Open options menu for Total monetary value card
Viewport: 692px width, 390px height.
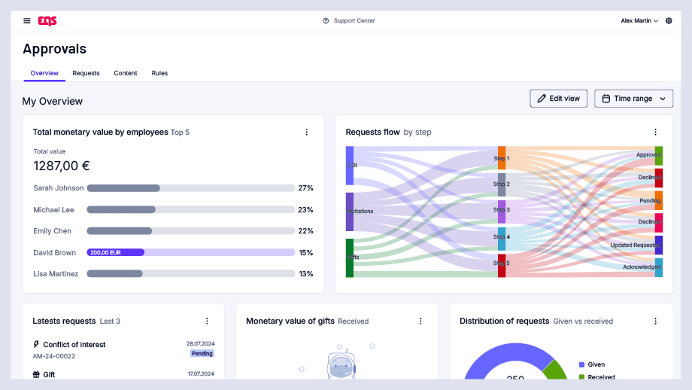307,132
